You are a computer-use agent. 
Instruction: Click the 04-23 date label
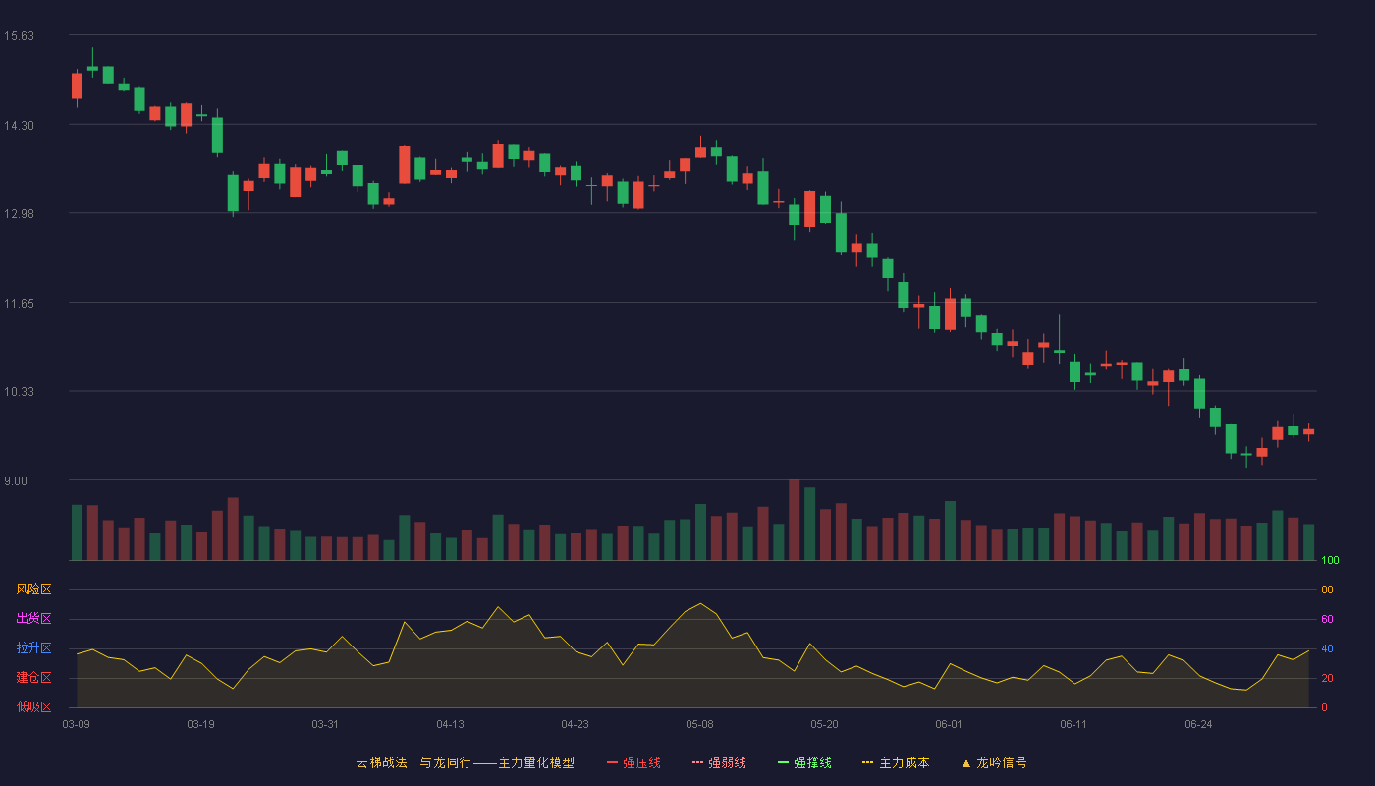[x=576, y=724]
